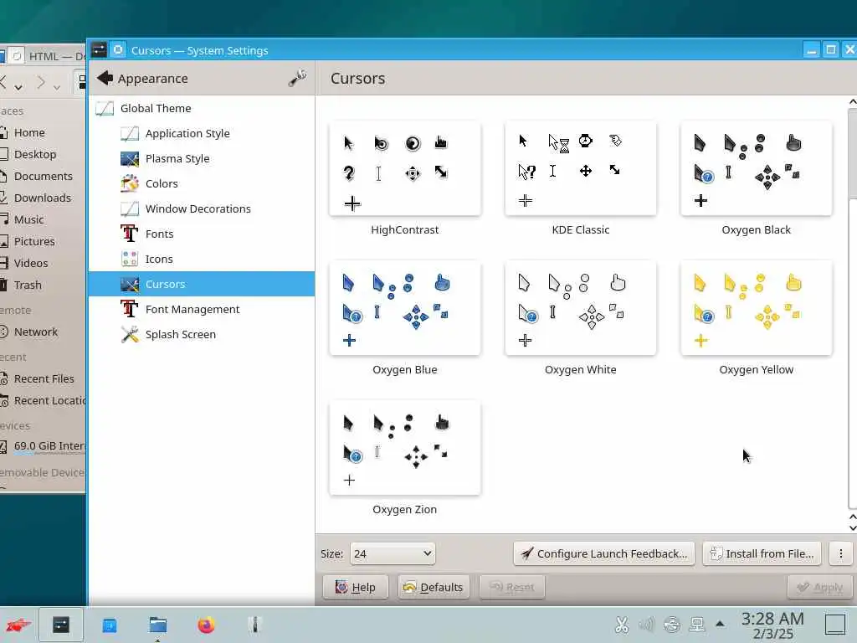Open the three-dot more options menu
Screen dimensions: 857x643
pos(840,554)
